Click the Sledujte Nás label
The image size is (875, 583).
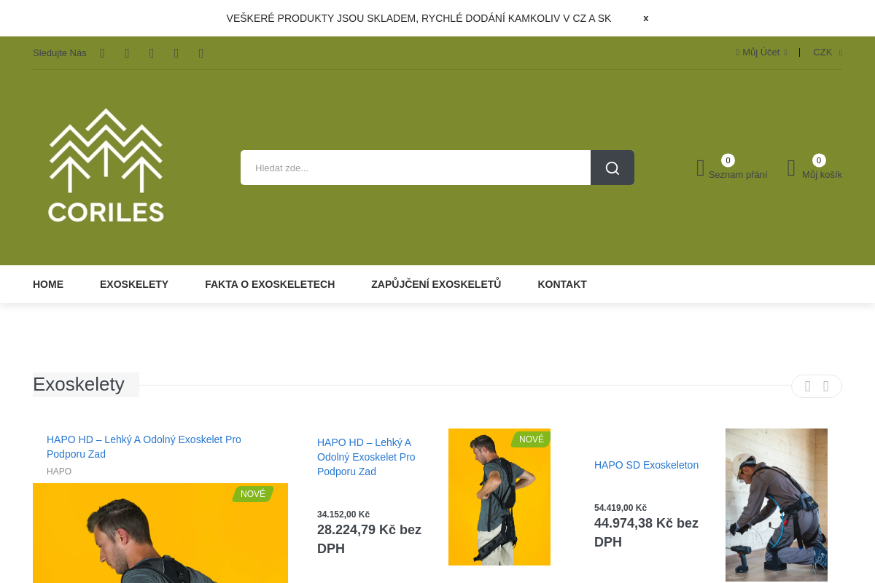60,53
